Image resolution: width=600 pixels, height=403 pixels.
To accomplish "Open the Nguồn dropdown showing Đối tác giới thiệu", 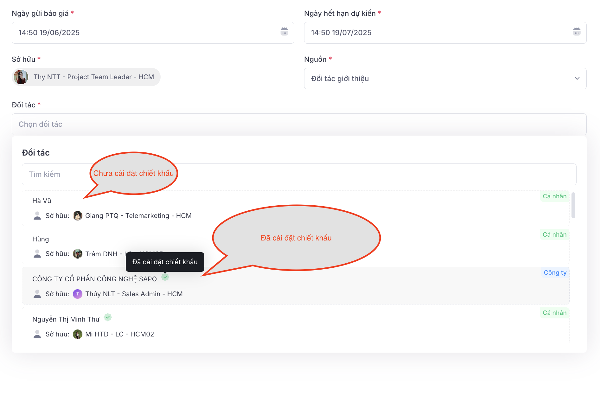I will tap(577, 79).
